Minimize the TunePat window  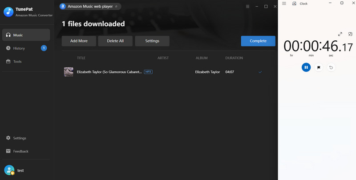click(257, 7)
